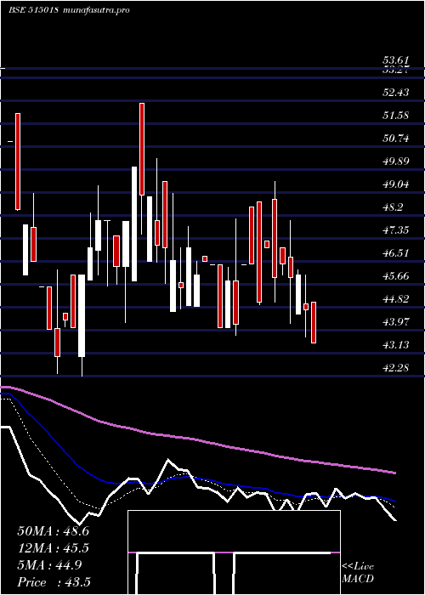The image size is (425, 595).
Task: Click the MACD inset chart box
Action: (234, 552)
